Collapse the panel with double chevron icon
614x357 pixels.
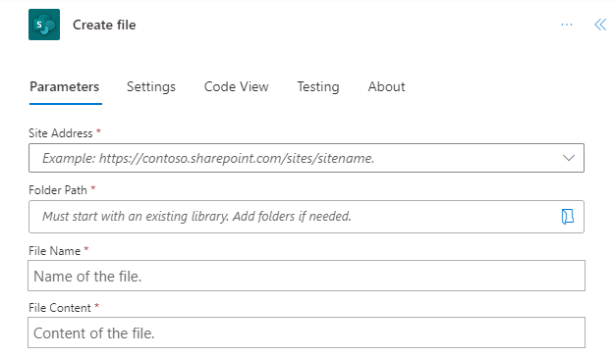pos(600,25)
